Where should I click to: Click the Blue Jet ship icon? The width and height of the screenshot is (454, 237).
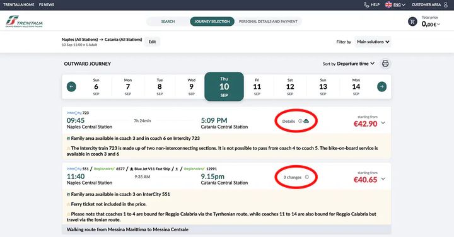tap(131, 169)
